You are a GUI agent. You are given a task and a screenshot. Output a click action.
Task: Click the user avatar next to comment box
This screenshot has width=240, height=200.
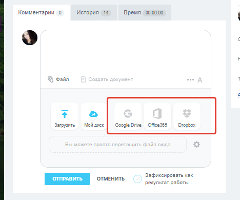tap(30, 38)
